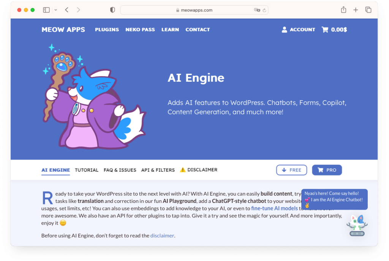Screen dimensions: 389x261
Task: Select the AI ENGINE tab
Action: pos(55,170)
